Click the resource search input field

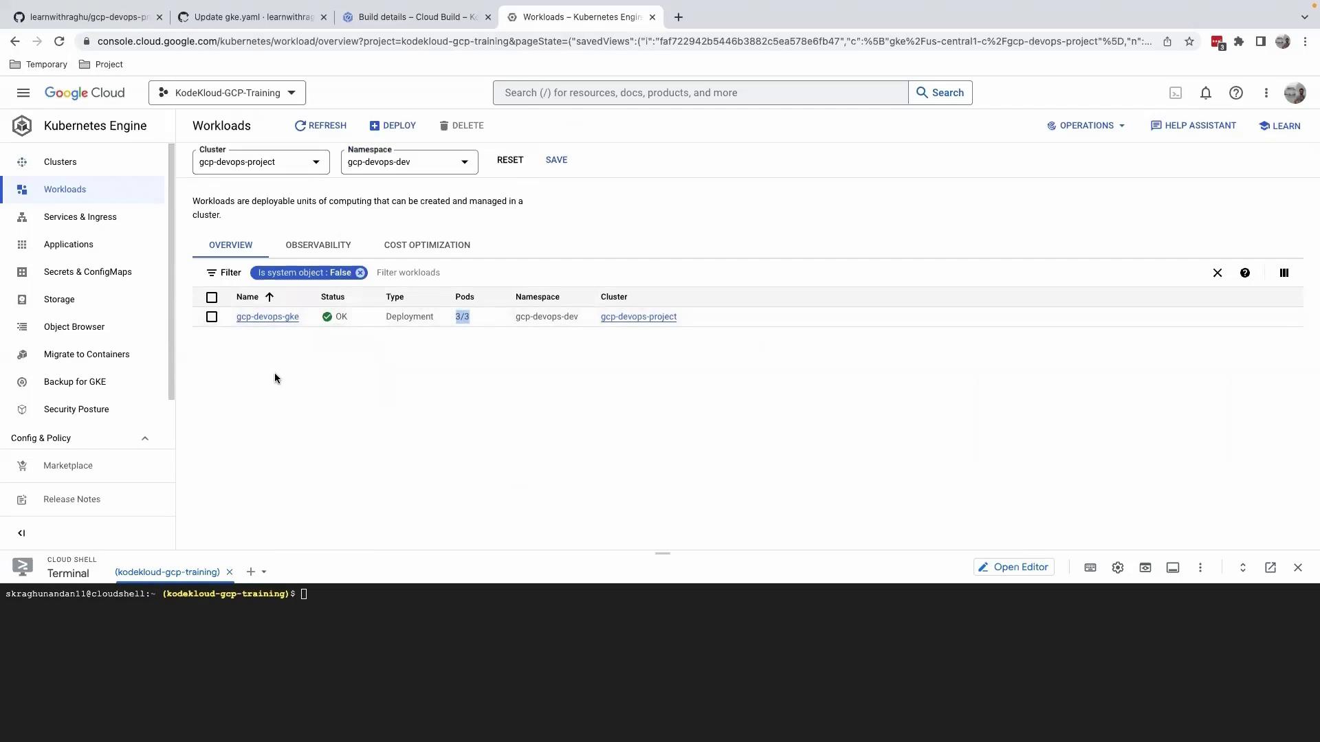pyautogui.click(x=700, y=93)
